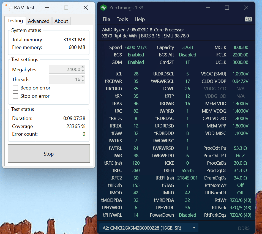The image size is (262, 234).
Task: Click the MEM VPP value 1.8000V
Action: coord(241,126)
